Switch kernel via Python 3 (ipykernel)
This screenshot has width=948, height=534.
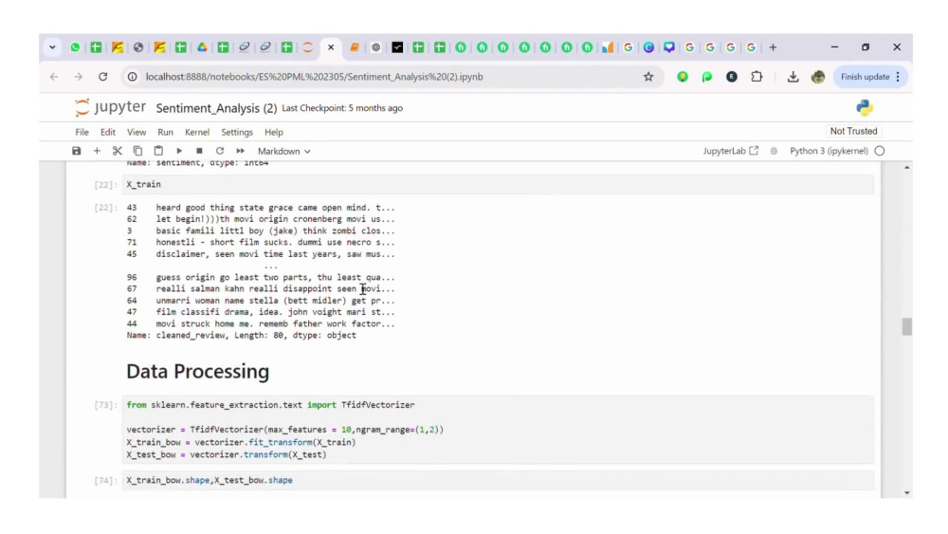tap(829, 151)
